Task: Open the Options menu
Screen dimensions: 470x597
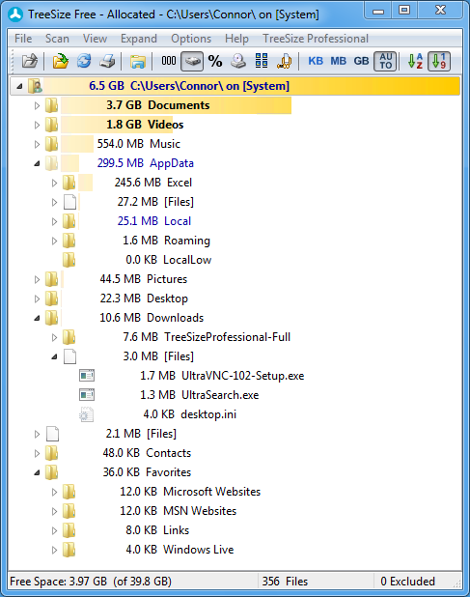Action: [x=191, y=39]
